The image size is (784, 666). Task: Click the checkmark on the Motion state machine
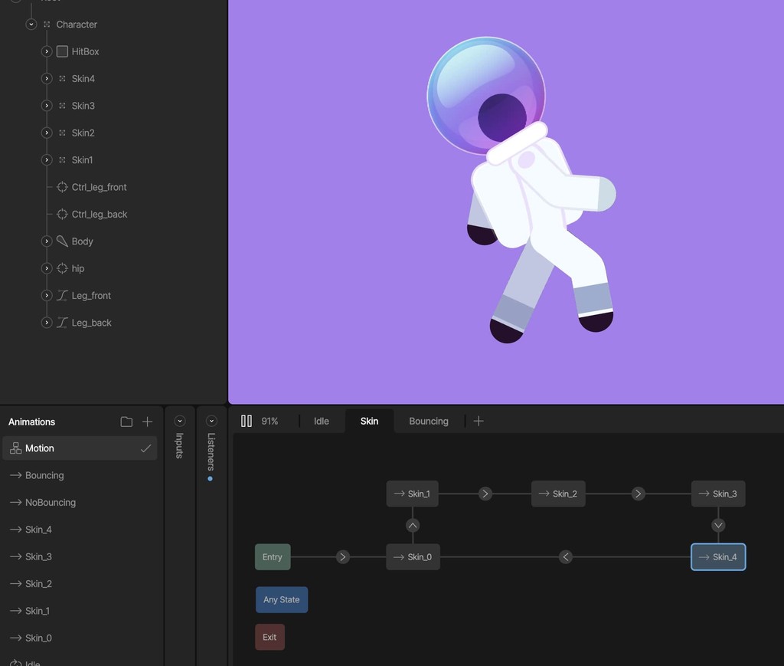tap(145, 448)
